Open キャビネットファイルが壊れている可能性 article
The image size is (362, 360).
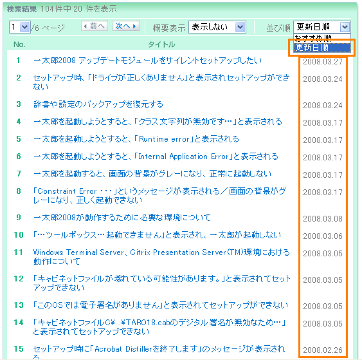tap(161, 283)
